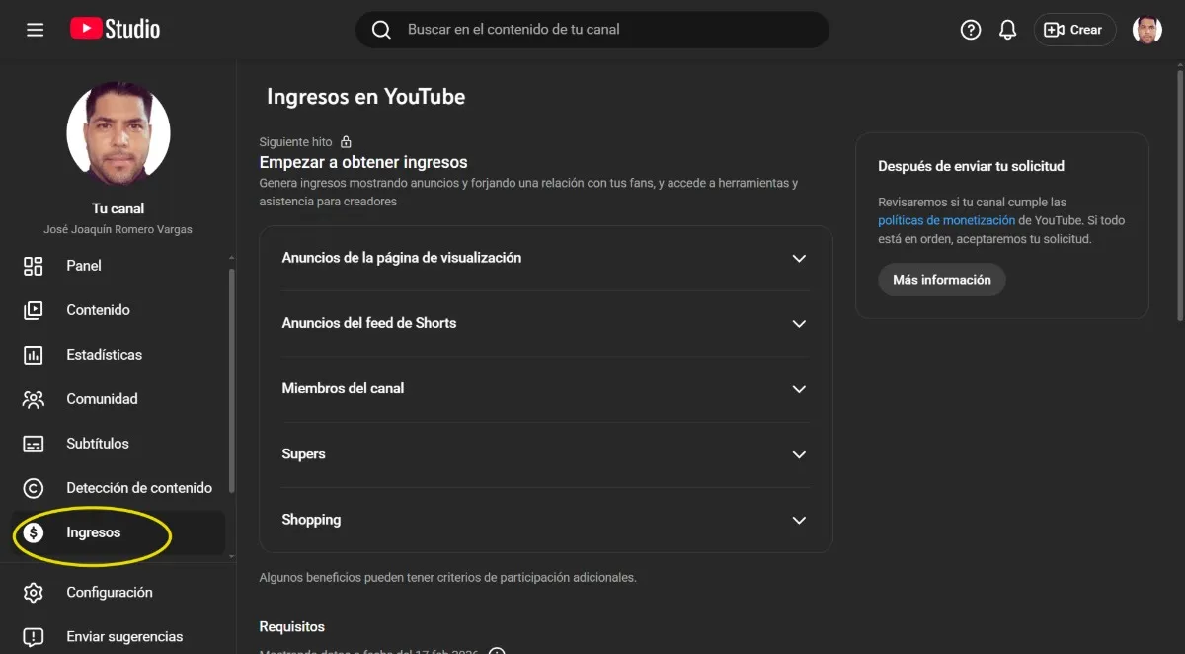
Task: Click the Estadísticas chart icon
Action: tap(34, 355)
